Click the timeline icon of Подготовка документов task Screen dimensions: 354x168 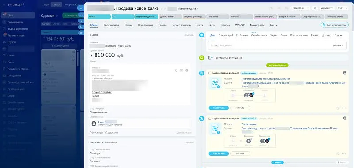201,73
